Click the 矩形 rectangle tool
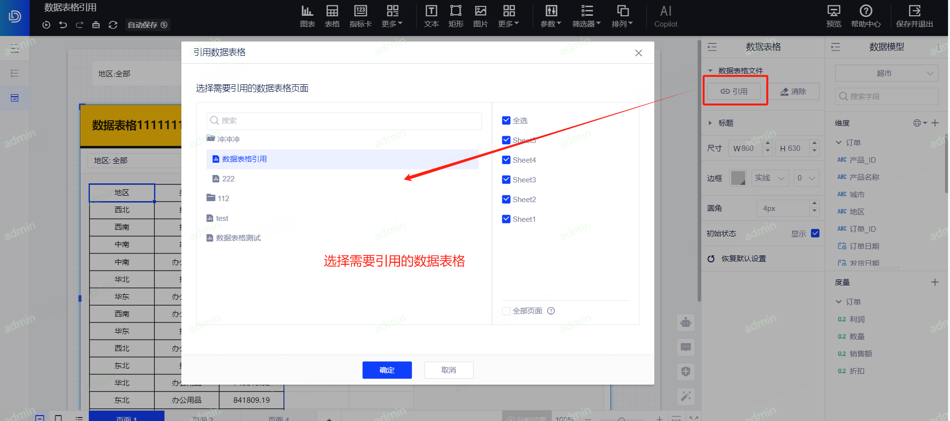The image size is (950, 421). (x=456, y=16)
